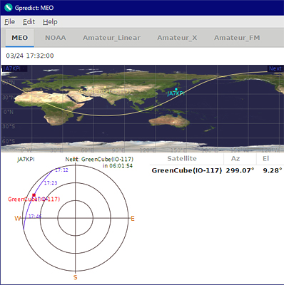Click the red GreenCube marker in polar view
The width and height of the screenshot is (284, 285).
(34, 195)
